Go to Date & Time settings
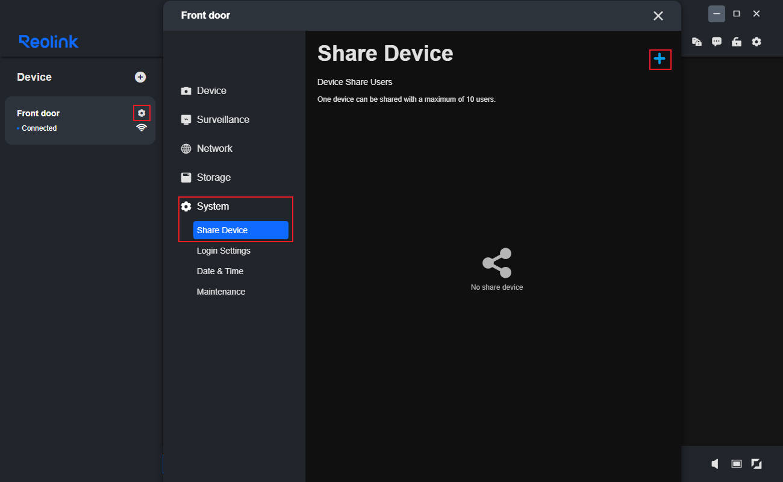The height and width of the screenshot is (482, 783). pyautogui.click(x=220, y=271)
